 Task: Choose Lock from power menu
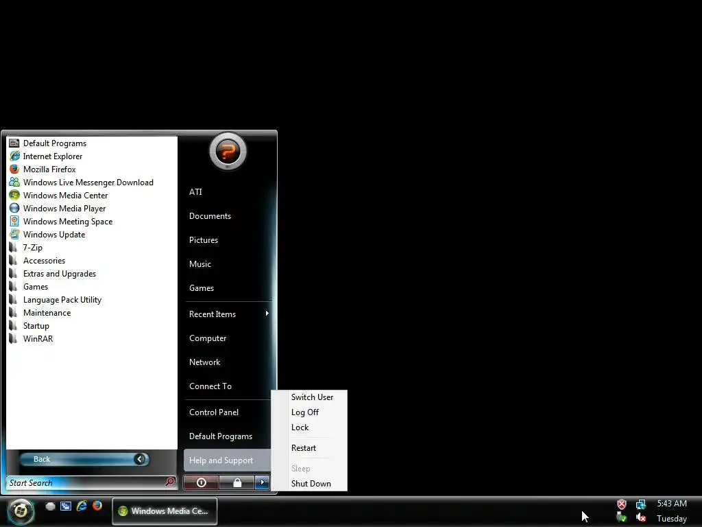300,428
